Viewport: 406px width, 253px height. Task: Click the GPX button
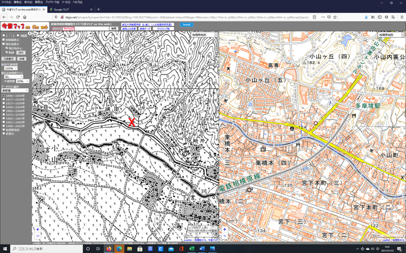pos(21,53)
